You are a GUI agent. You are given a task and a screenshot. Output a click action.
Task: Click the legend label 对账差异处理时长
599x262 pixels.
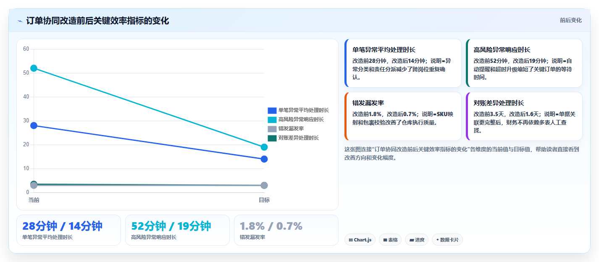[298, 138]
